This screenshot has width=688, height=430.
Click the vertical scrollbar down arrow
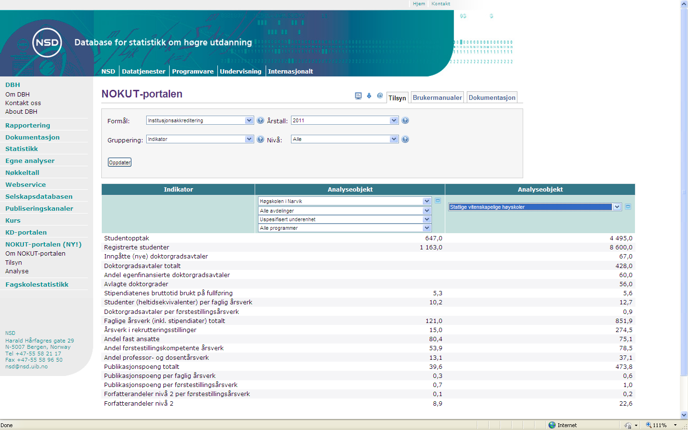pyautogui.click(x=684, y=415)
